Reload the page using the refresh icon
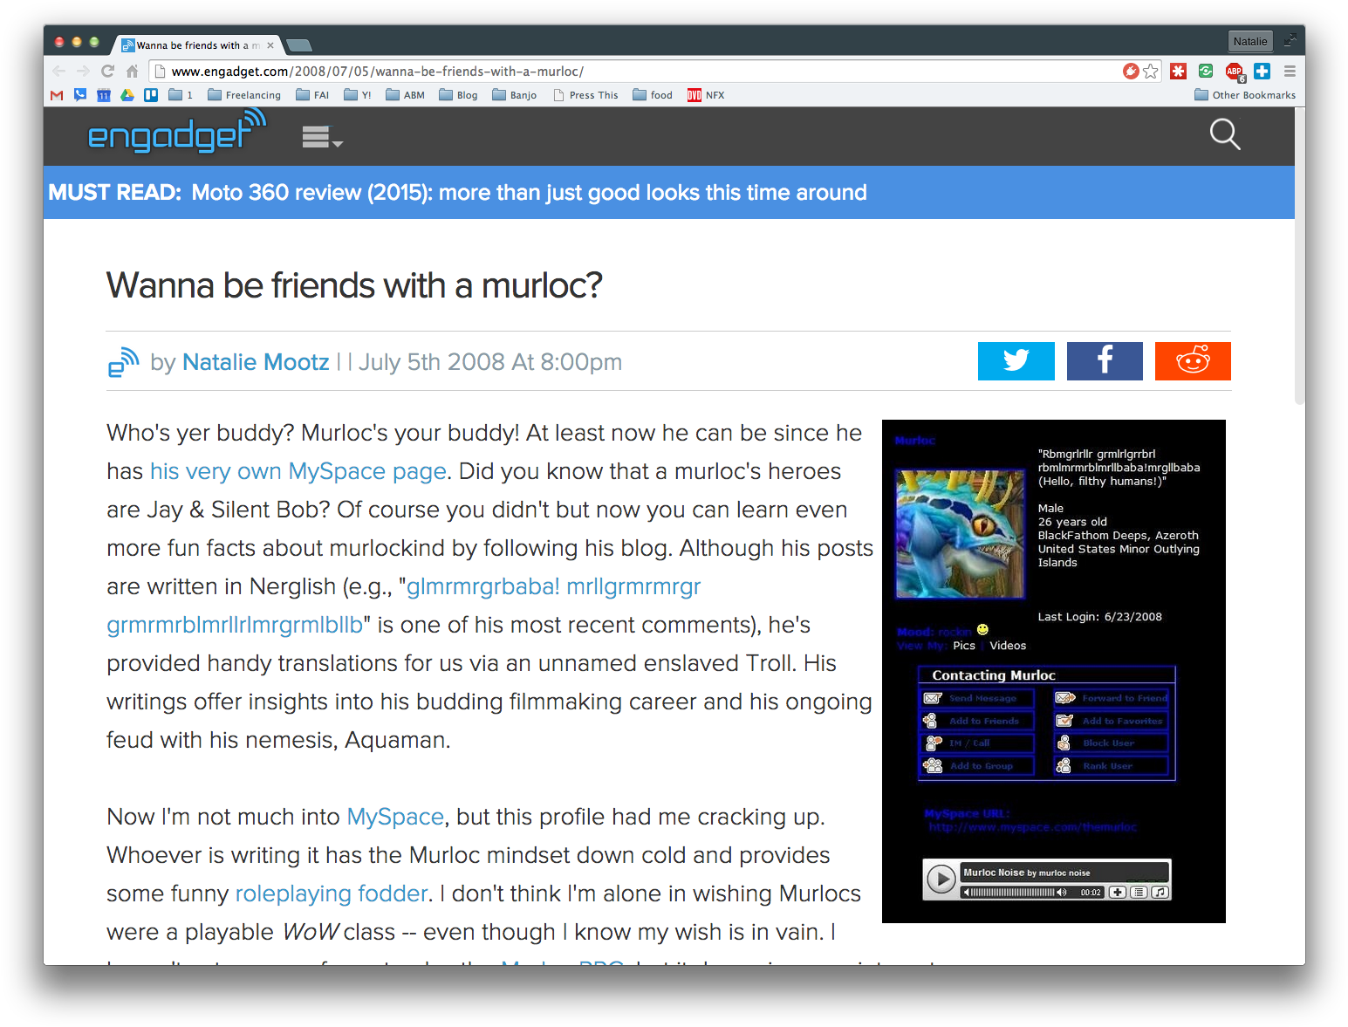 107,72
